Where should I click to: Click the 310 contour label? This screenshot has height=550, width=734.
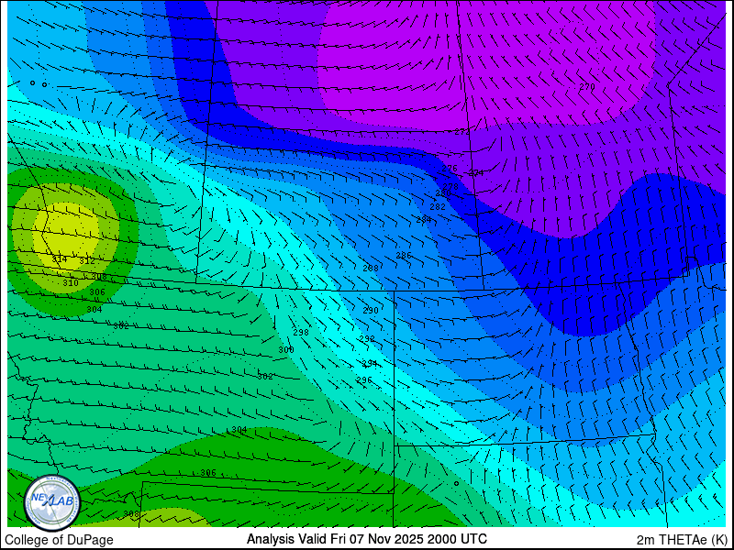(x=71, y=283)
